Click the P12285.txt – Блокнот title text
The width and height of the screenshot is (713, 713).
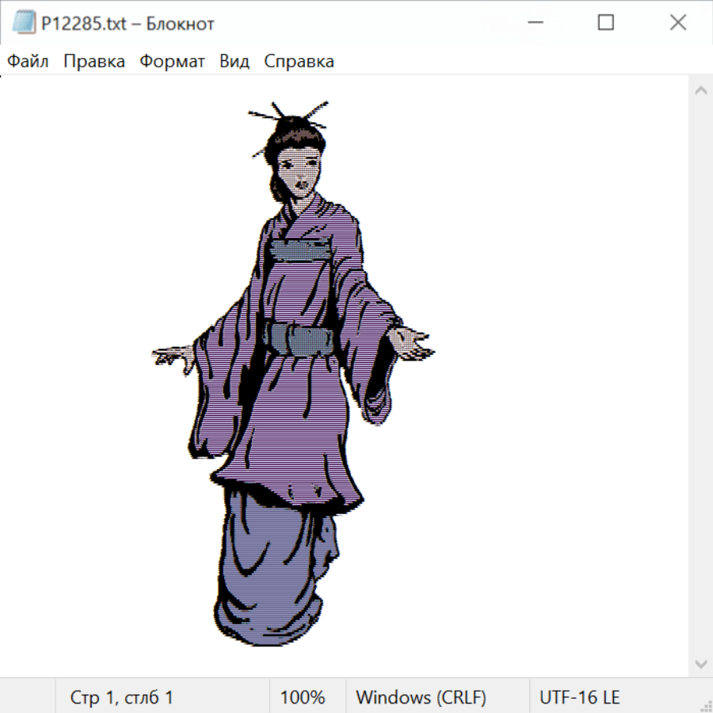coord(128,24)
